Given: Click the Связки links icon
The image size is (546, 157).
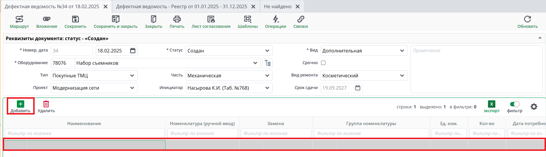Looking at the screenshot, I should 300,19.
